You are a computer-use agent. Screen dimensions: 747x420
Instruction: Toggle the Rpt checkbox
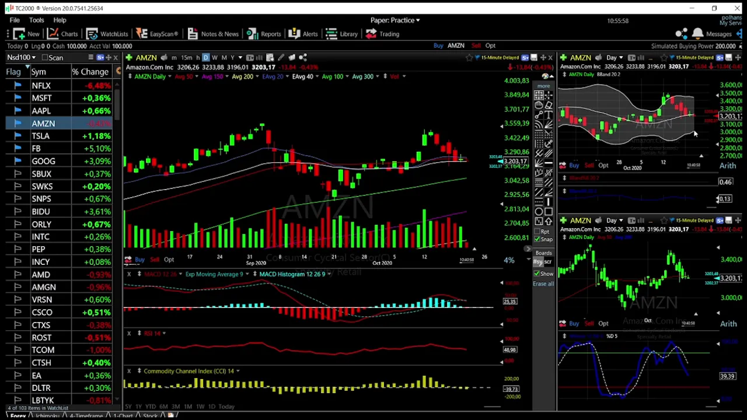537,232
